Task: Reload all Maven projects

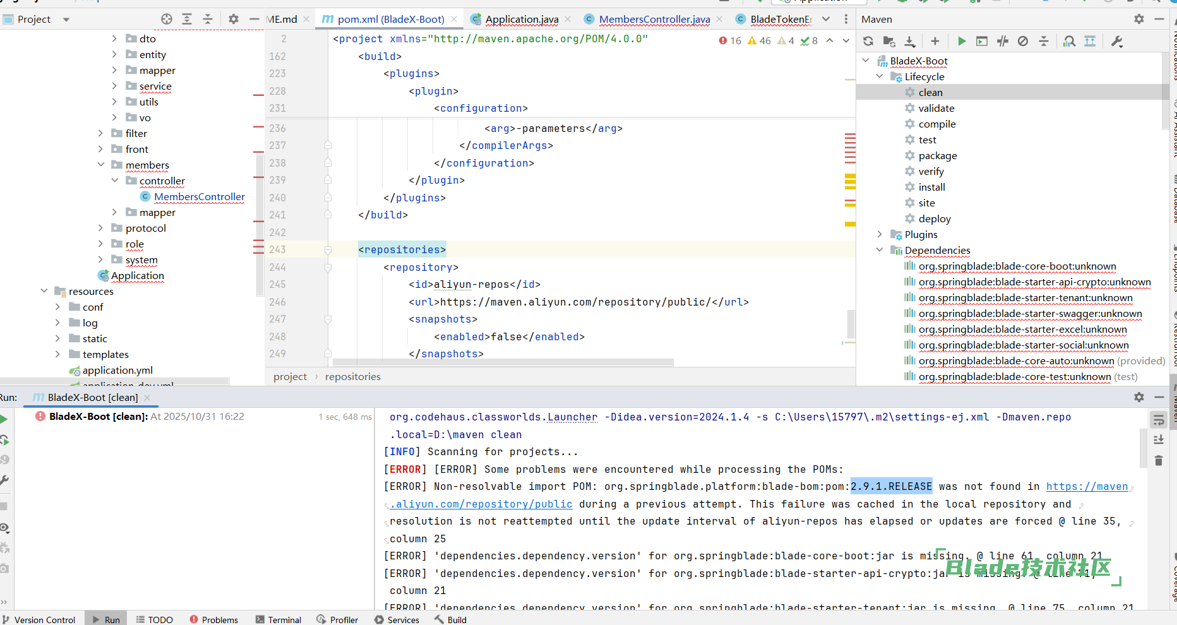Action: [868, 41]
